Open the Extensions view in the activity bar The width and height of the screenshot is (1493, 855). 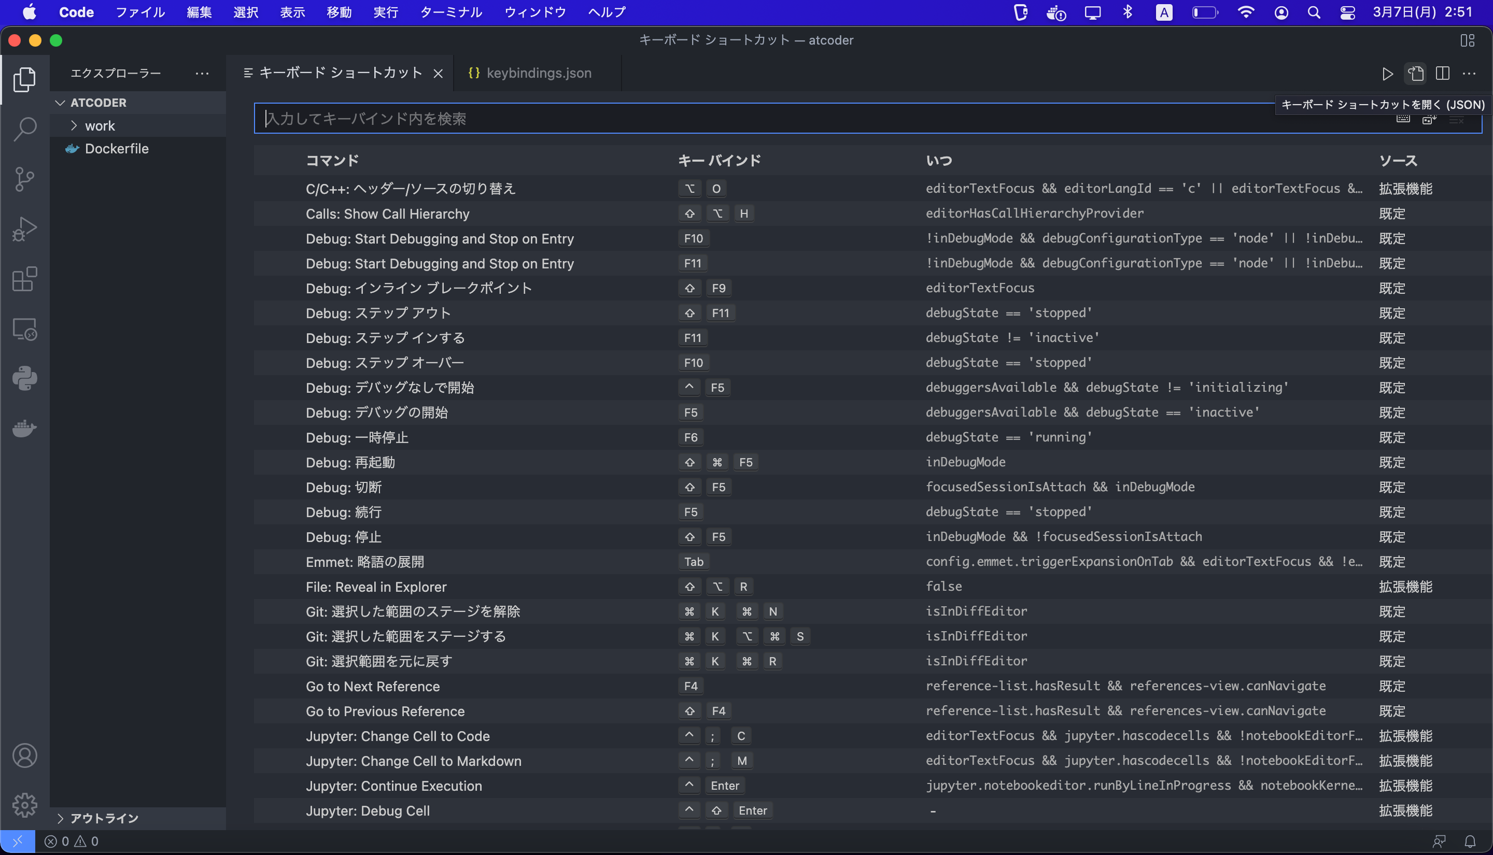(24, 279)
